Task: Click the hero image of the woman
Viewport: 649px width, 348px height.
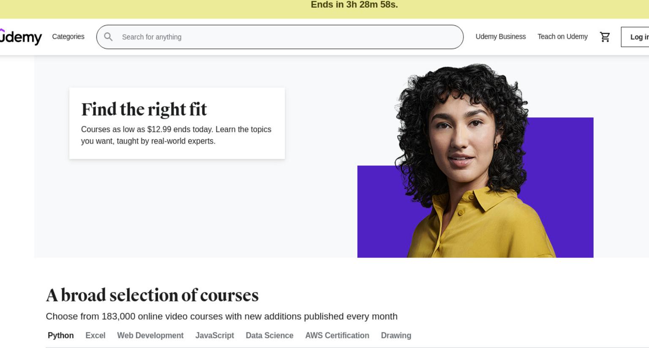Action: point(475,160)
